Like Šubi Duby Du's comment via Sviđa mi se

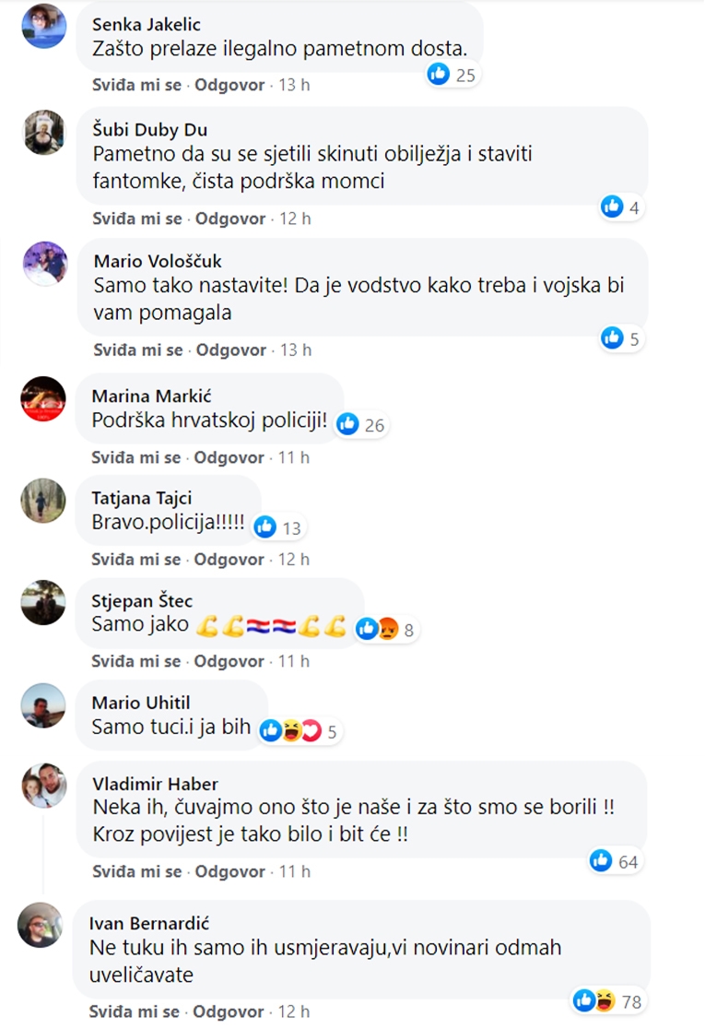[x=137, y=219]
